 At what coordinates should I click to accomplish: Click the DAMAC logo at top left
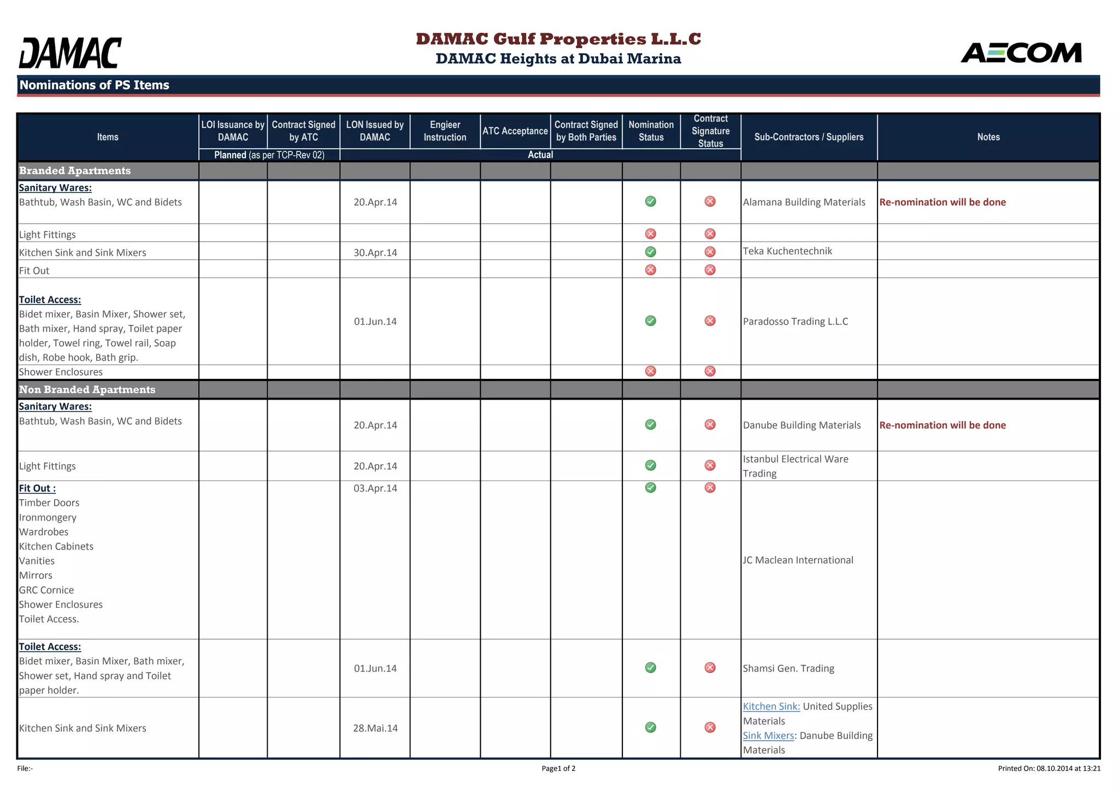point(70,53)
